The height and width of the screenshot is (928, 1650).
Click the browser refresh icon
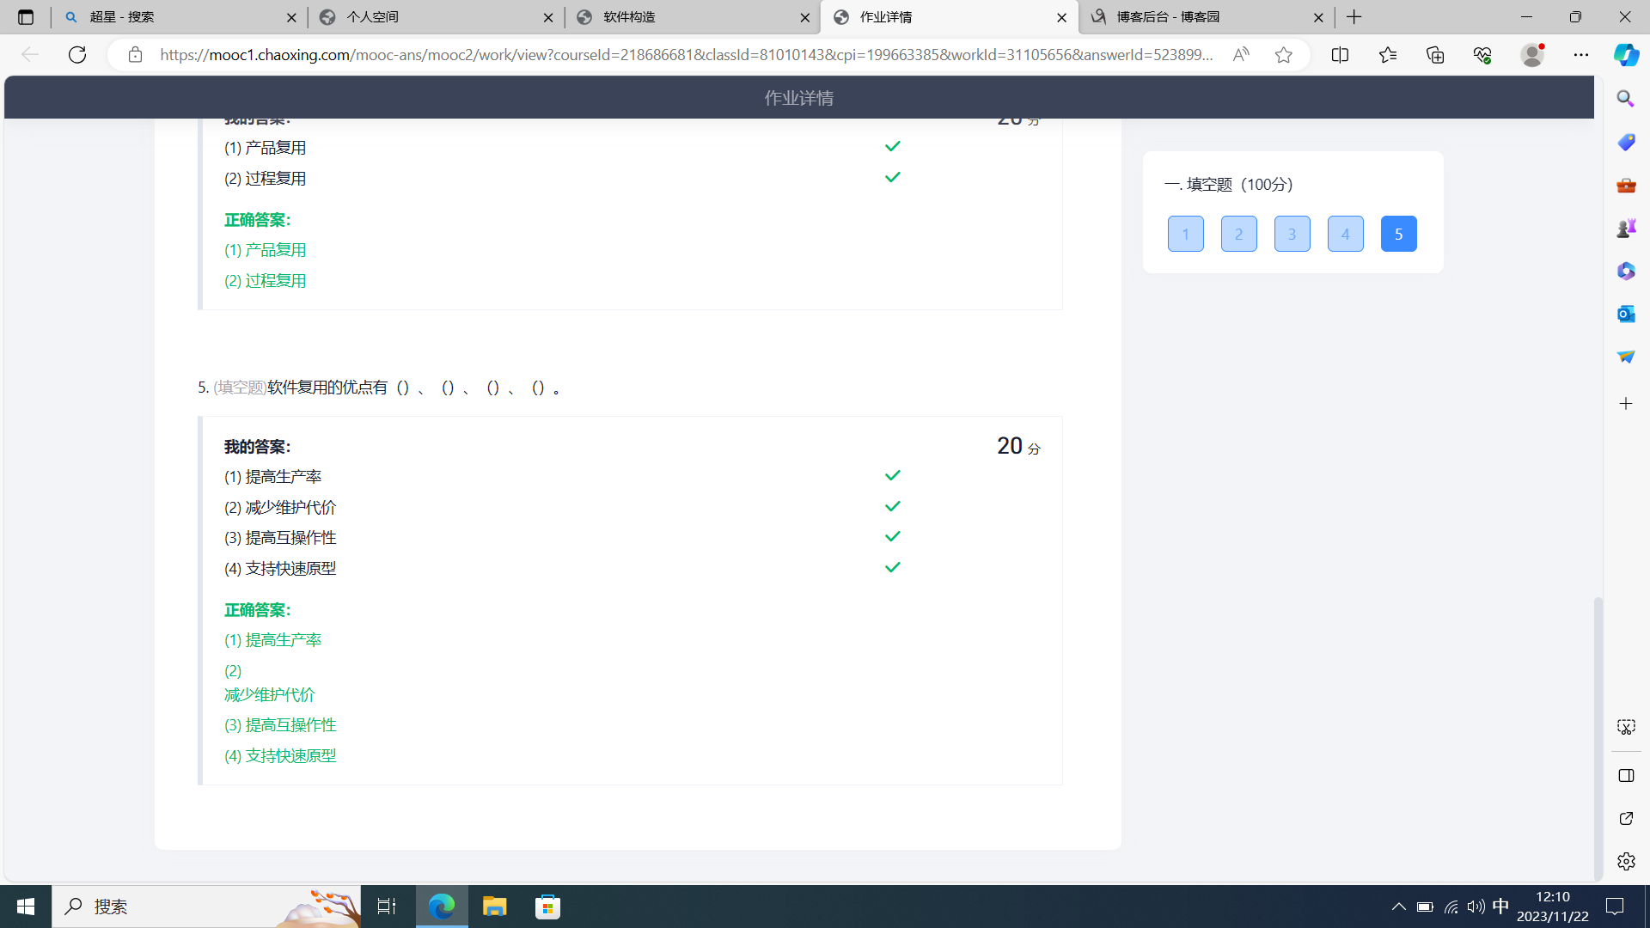pyautogui.click(x=77, y=55)
